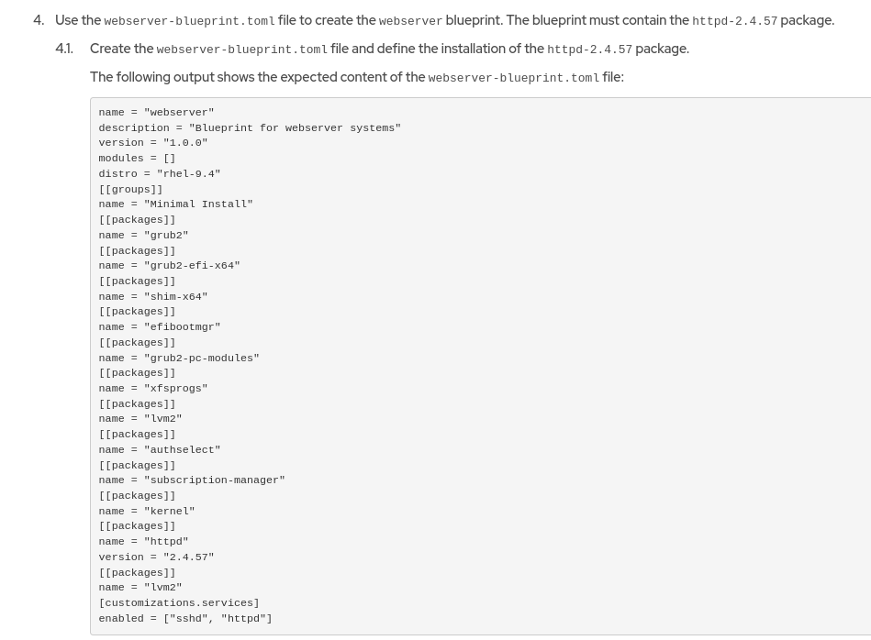Click the name = "shim-x64" line
Viewport: 871px width, 640px height.
click(153, 296)
